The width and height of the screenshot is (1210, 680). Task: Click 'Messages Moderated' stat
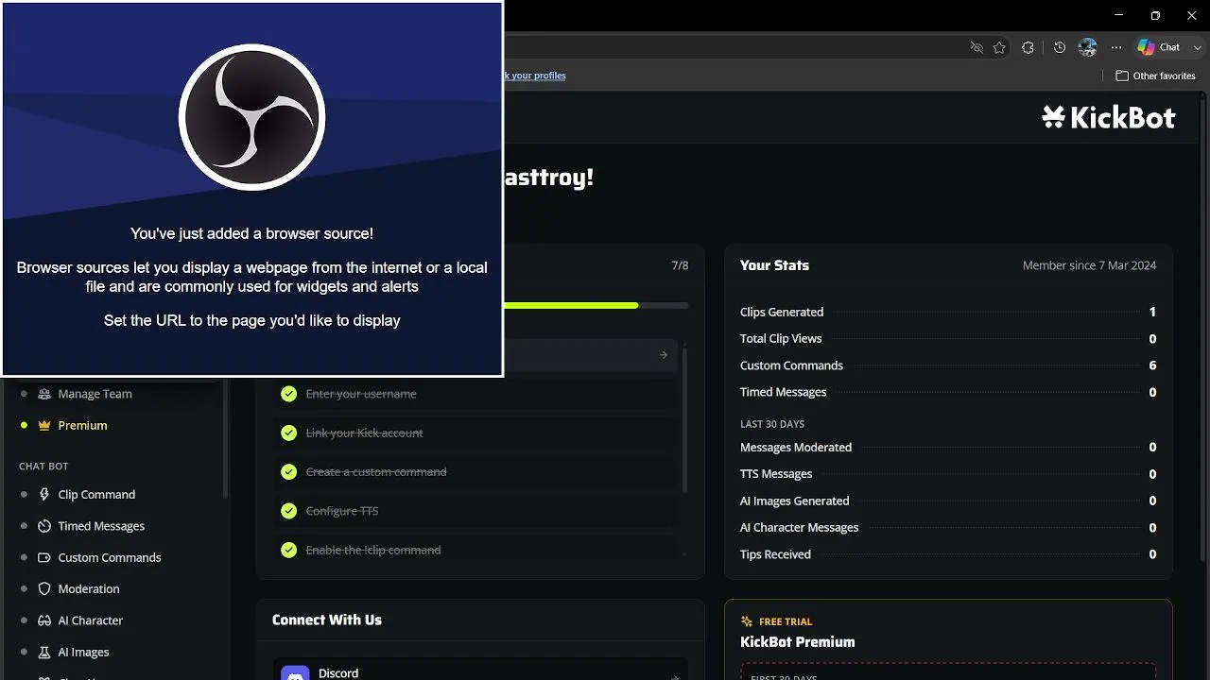[x=948, y=447]
